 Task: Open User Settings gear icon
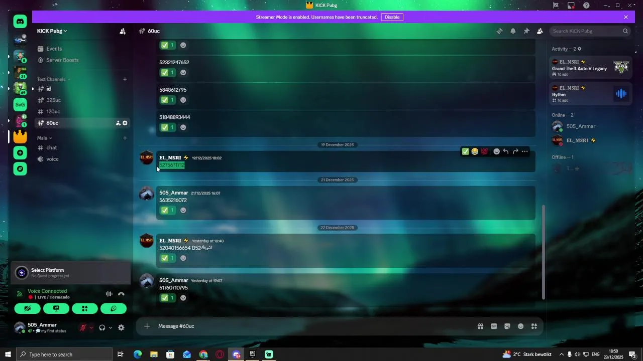[121, 327]
